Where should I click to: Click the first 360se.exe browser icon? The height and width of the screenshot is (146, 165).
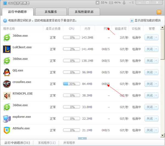[7, 37]
